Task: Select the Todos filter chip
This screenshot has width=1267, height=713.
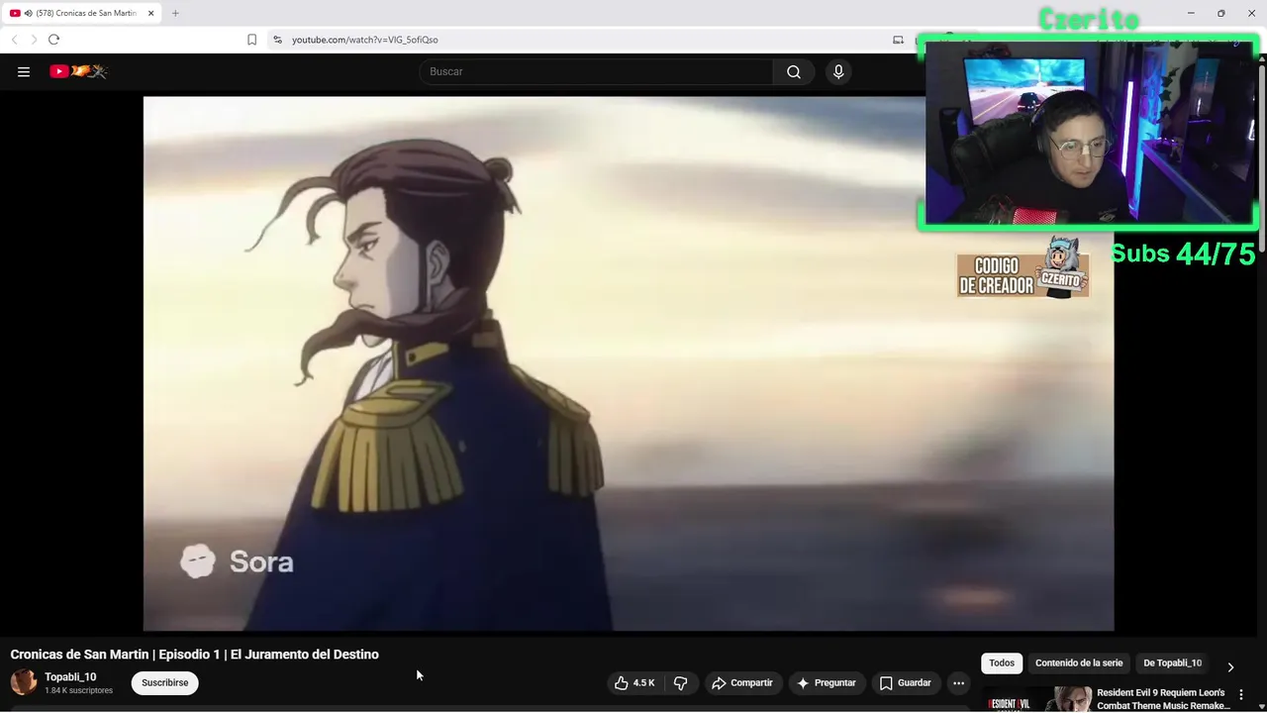Action: click(x=1002, y=663)
